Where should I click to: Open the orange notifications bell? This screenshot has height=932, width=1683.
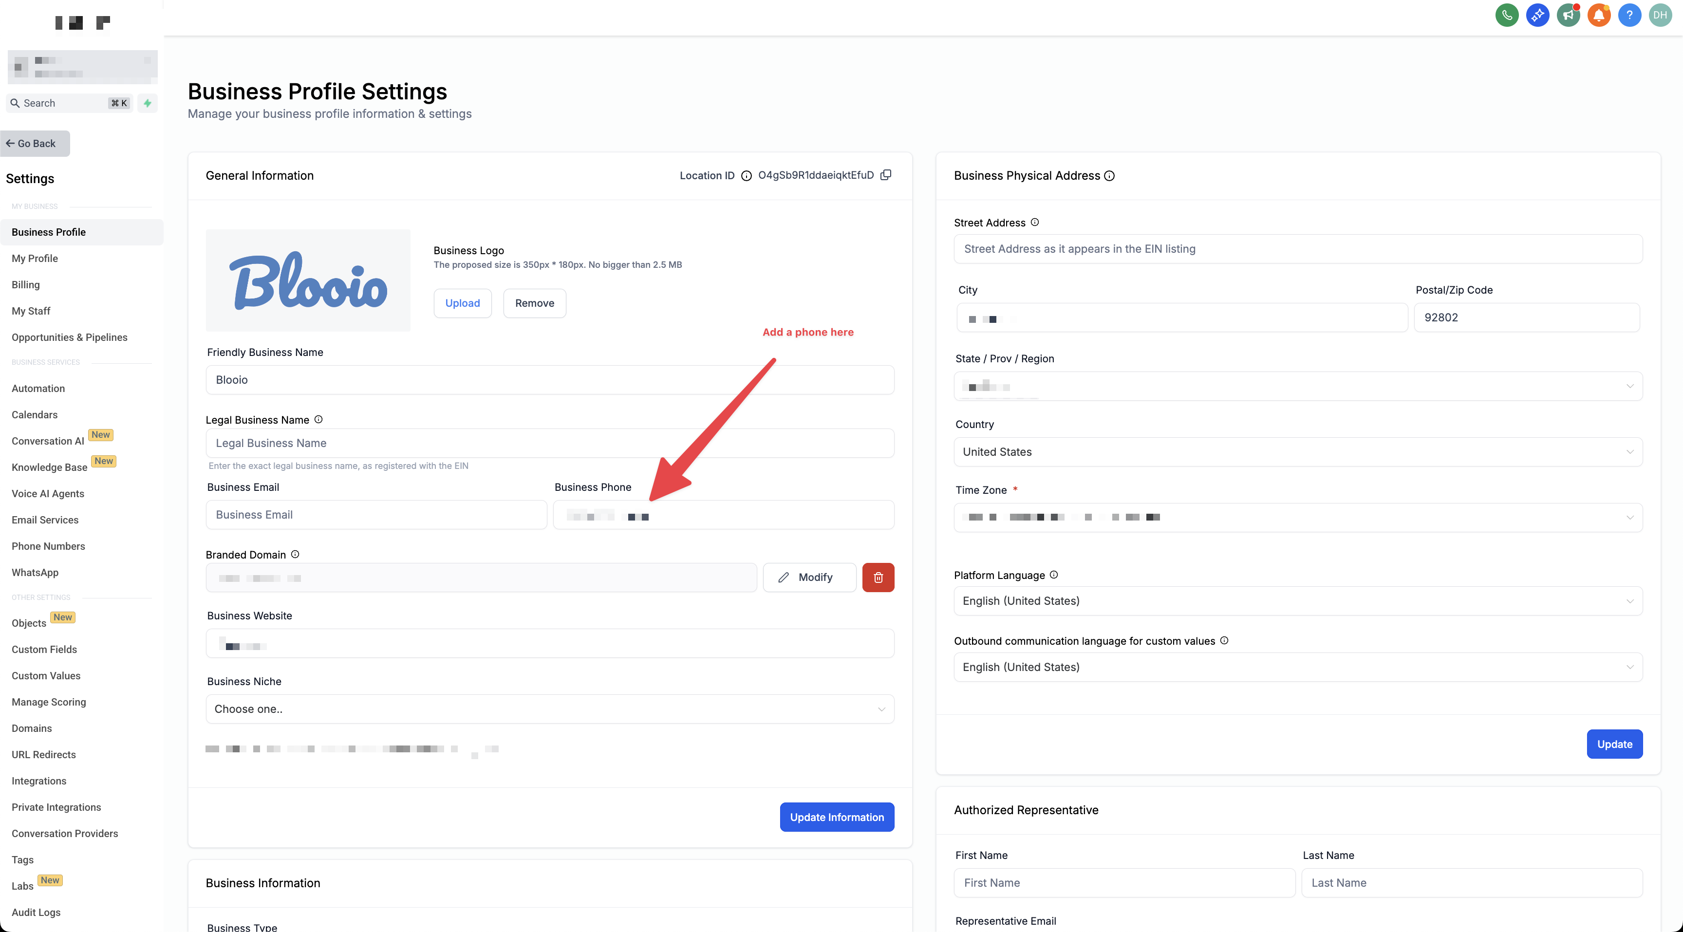1599,15
